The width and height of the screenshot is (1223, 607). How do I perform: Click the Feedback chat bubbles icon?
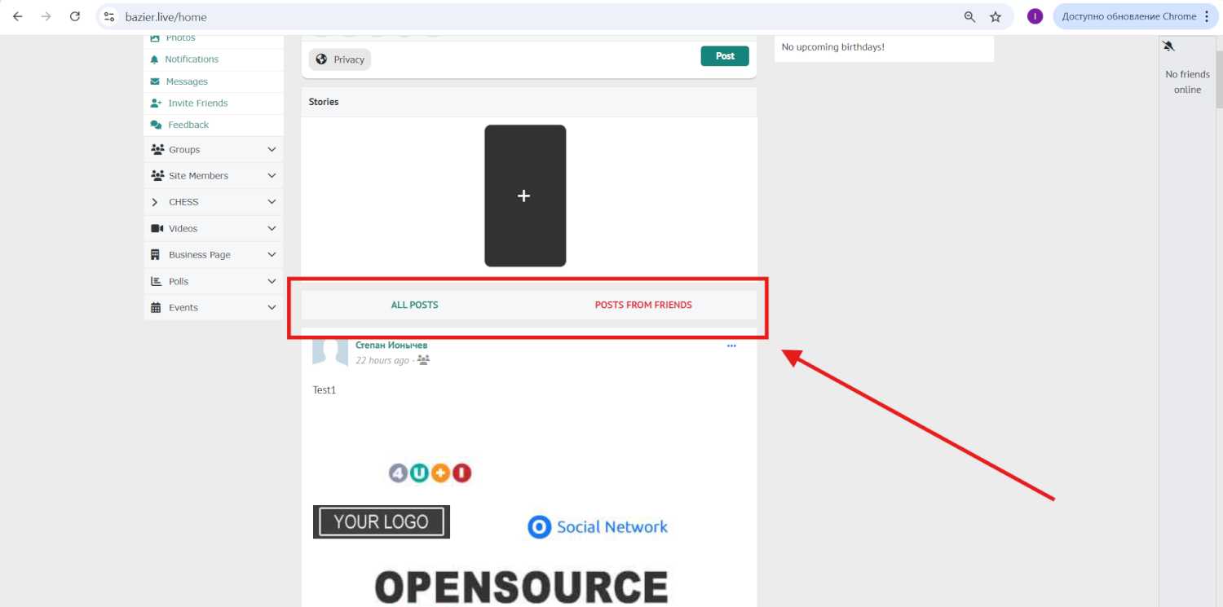pos(156,125)
